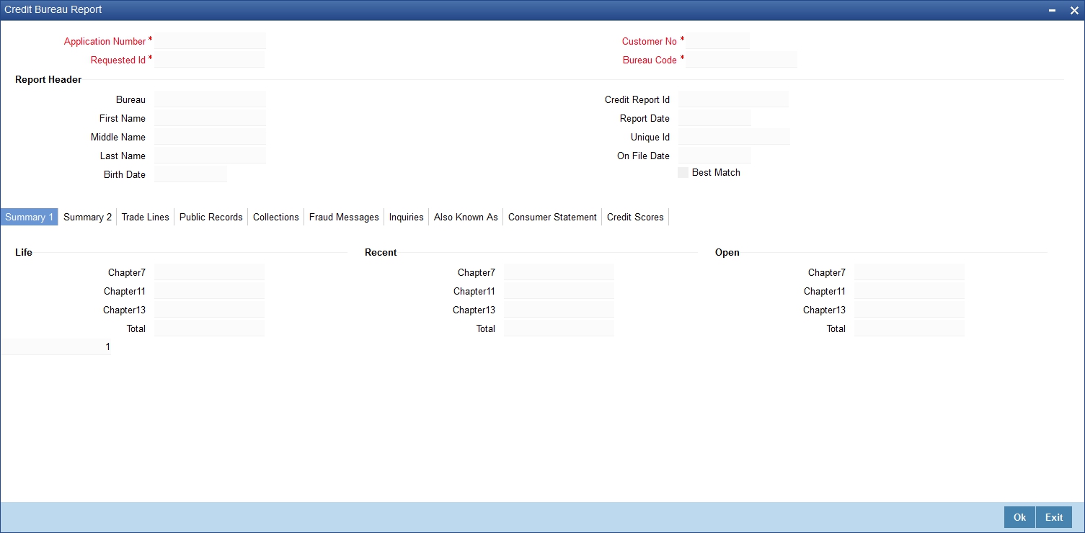Click the Exit button
The image size is (1085, 533).
coord(1054,517)
